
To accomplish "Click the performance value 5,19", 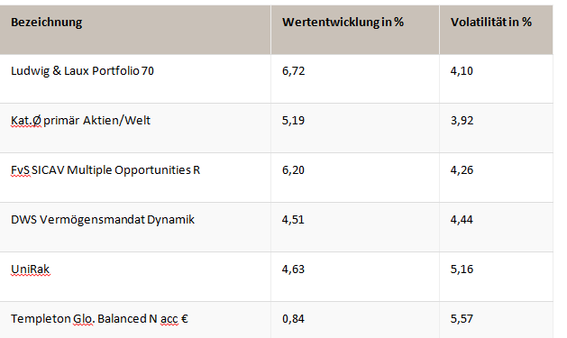I will tap(293, 121).
